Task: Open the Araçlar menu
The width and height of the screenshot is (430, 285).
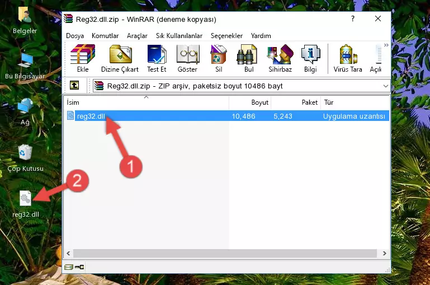Action: (x=137, y=36)
